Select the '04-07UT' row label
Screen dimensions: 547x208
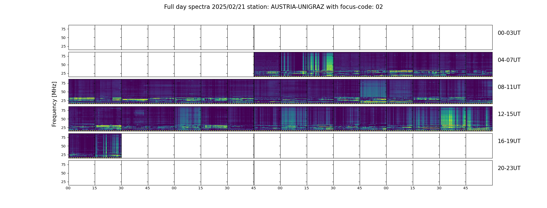[509, 60]
